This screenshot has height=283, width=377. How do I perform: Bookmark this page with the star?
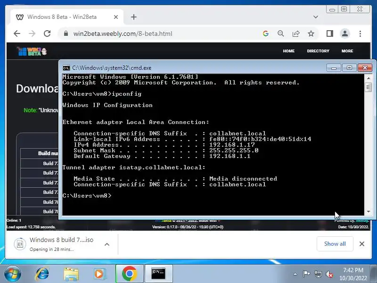point(311,33)
